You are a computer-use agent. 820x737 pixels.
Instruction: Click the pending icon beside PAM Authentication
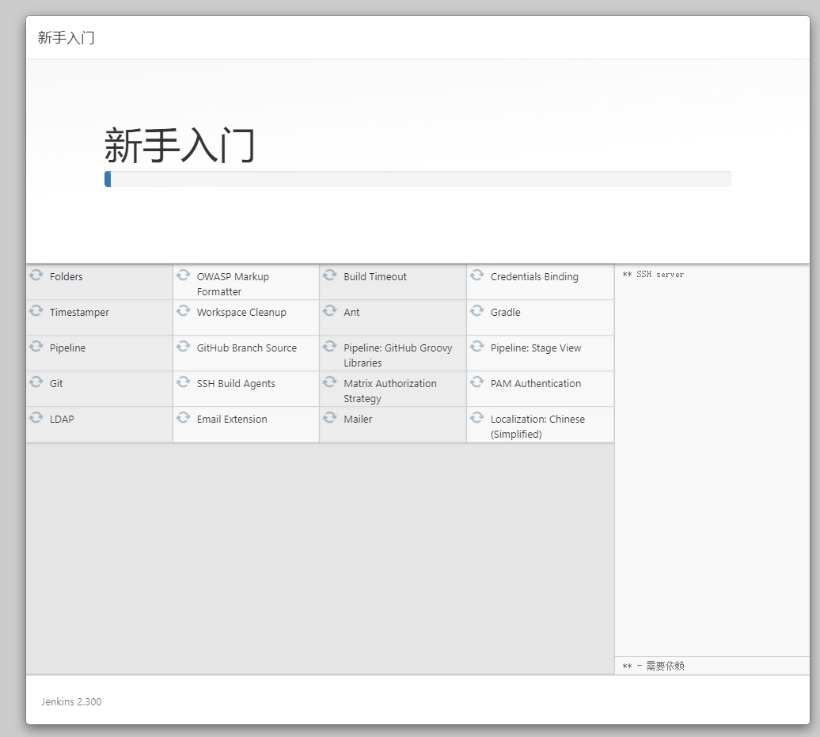[477, 382]
